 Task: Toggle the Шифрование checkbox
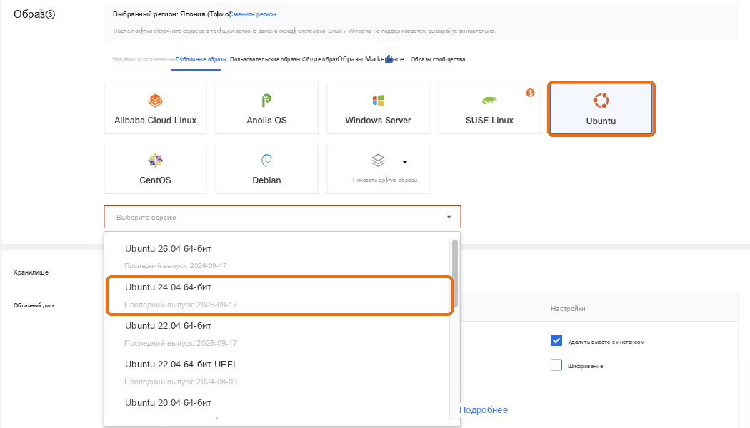(556, 365)
